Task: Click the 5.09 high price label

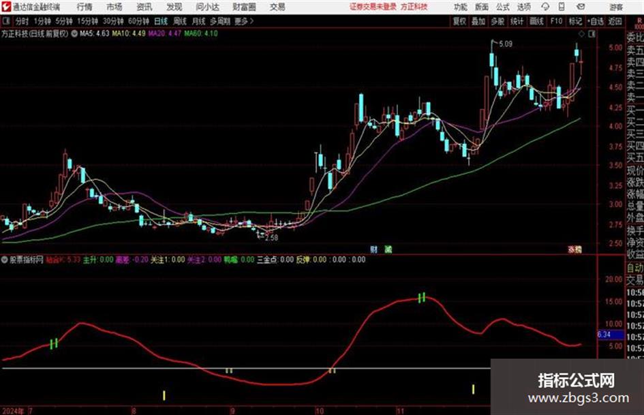Action: coord(506,44)
